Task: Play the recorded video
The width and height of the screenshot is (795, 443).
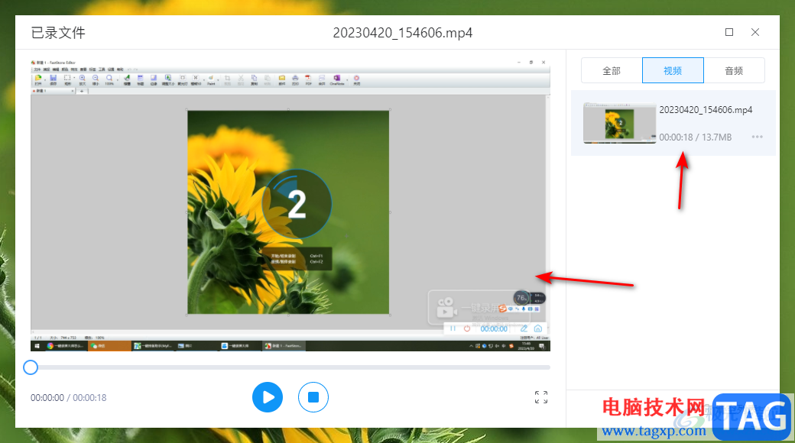Action: click(x=268, y=397)
